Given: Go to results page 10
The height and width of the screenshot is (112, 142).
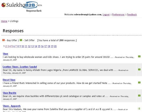Looking at the screenshot, I should coord(23,46).
